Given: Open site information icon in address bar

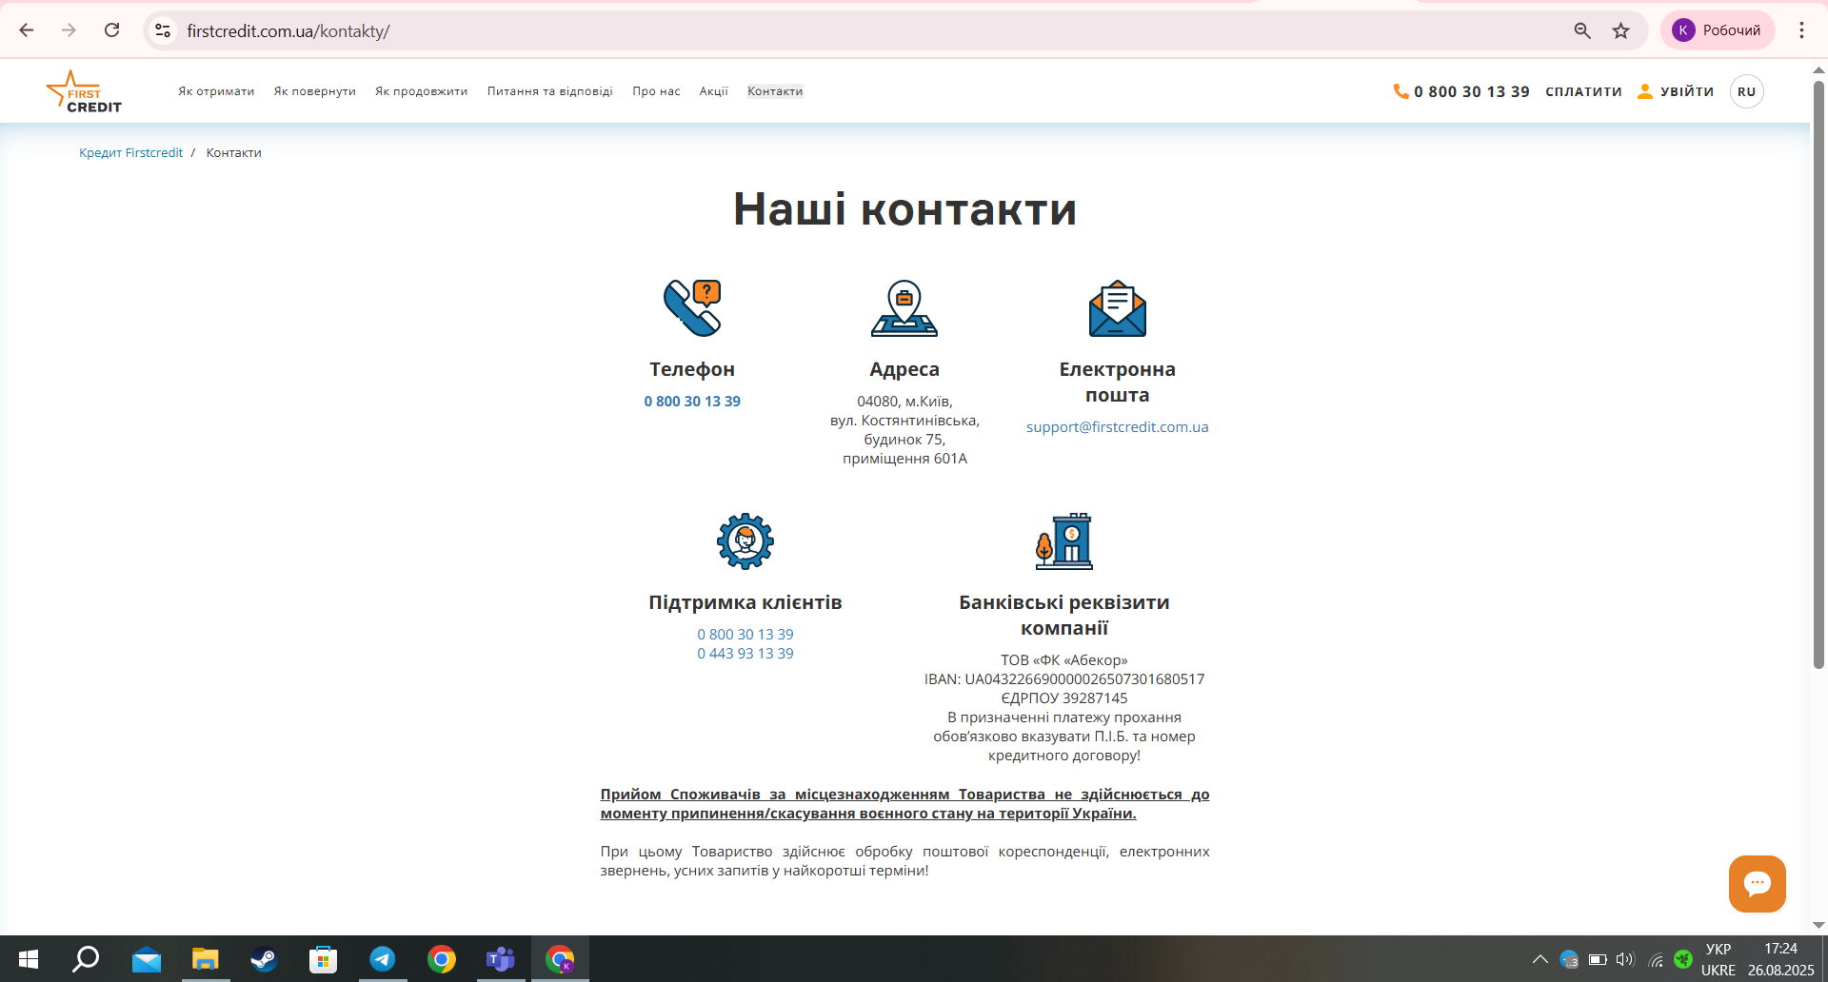Looking at the screenshot, I should (164, 30).
